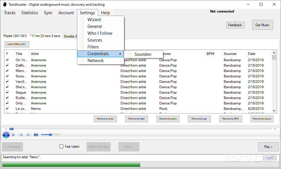Fast forward using the double-right arrows on the seek bar
The width and height of the screenshot is (281, 169).
(x=275, y=129)
